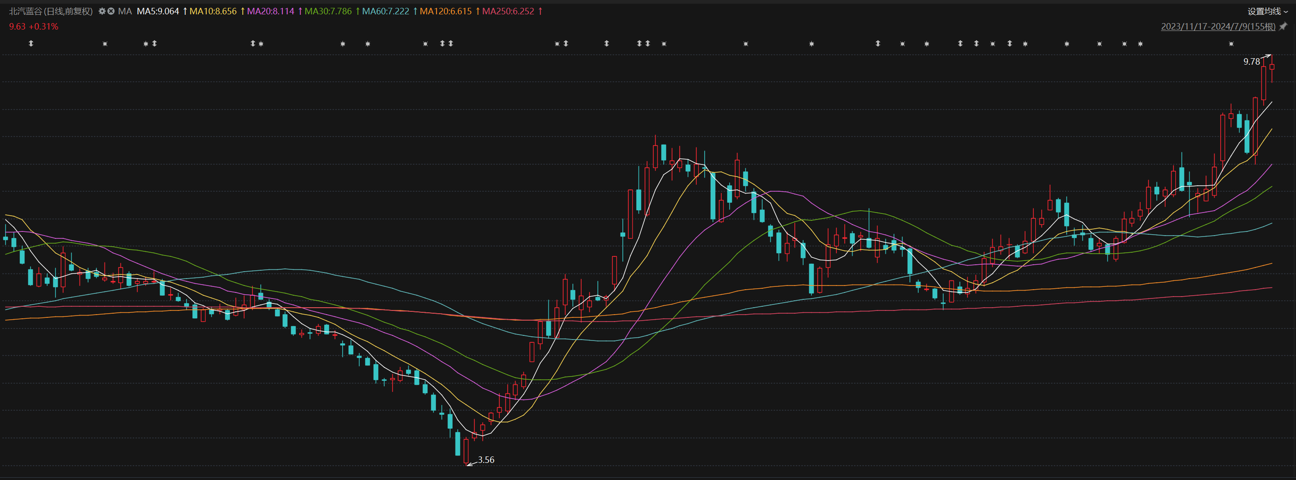
Task: Toggle the green MA30:7.786 line label
Action: (x=328, y=11)
